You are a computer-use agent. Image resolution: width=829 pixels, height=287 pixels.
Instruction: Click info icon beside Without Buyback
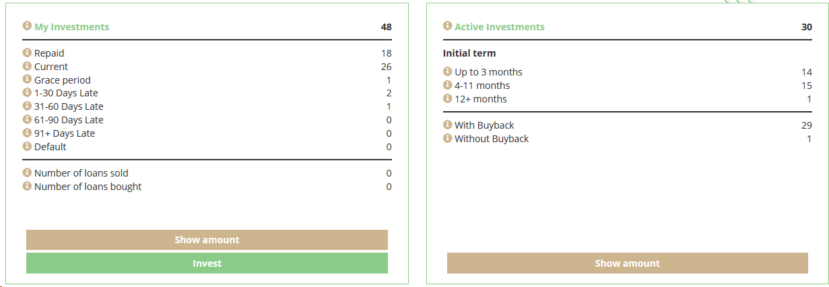[448, 138]
